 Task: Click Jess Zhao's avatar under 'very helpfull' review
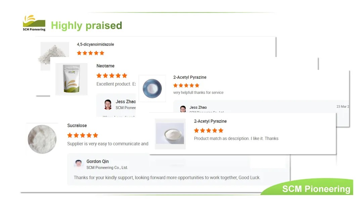pos(183,109)
